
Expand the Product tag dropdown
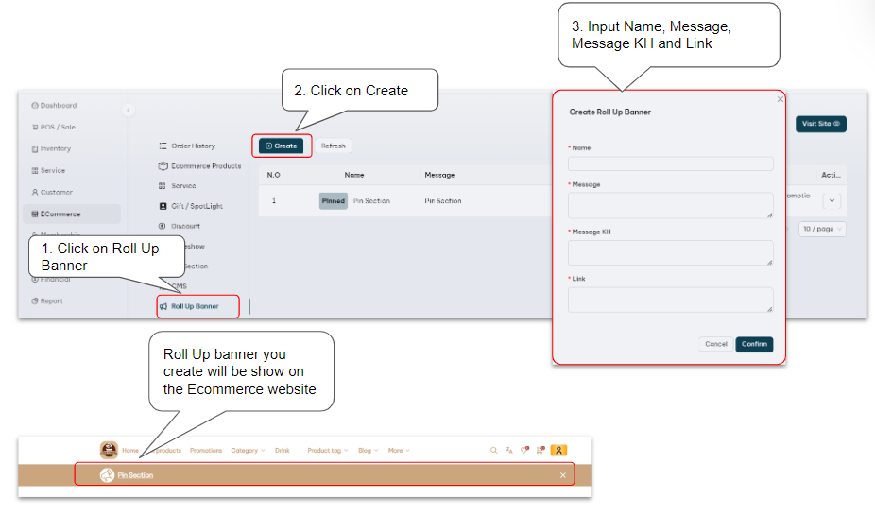(327, 451)
